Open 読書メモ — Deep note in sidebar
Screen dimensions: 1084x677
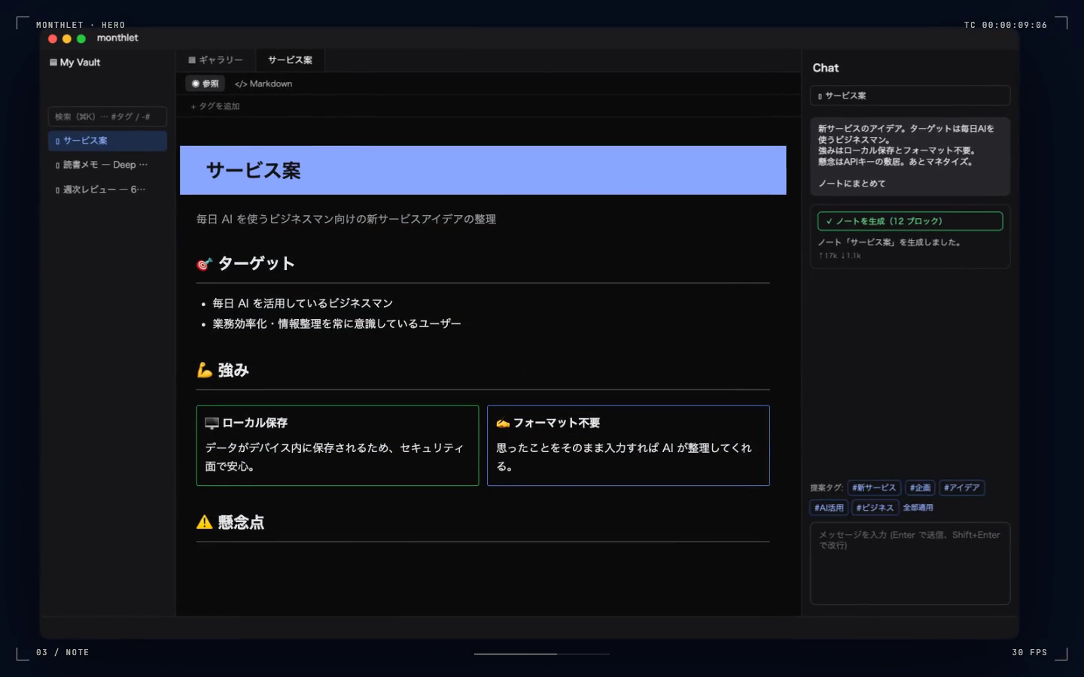[x=108, y=165]
